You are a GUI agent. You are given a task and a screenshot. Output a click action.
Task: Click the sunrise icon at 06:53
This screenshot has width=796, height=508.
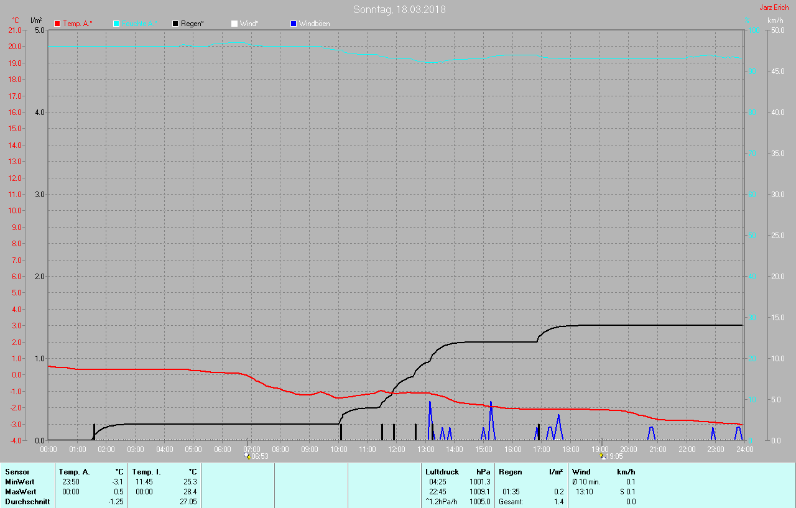pyautogui.click(x=248, y=456)
